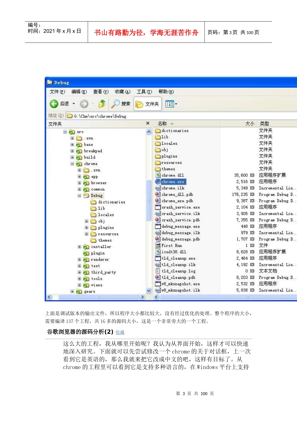Open the 查看(V) menu
This screenshot has width=297, height=421.
[x=101, y=92]
